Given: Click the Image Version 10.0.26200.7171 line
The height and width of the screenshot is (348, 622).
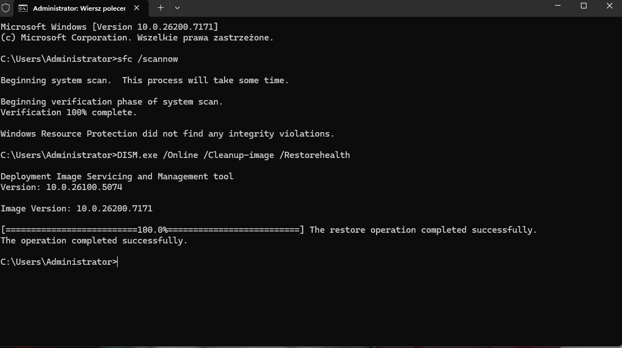Looking at the screenshot, I should [77, 209].
